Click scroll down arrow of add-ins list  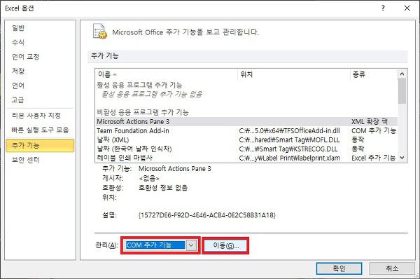click(402, 158)
